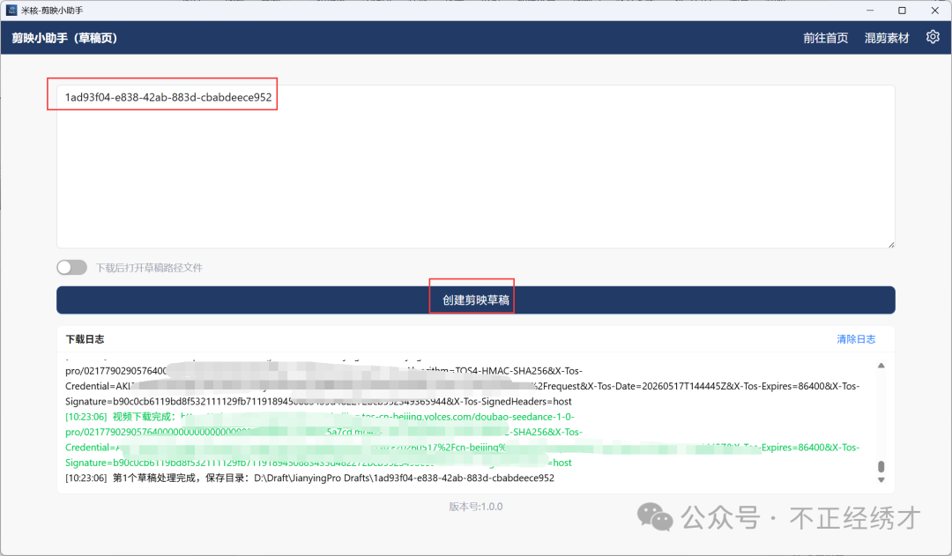Maximize the 米核-剪映小助手 window
Viewport: 952px width, 556px height.
pyautogui.click(x=903, y=11)
